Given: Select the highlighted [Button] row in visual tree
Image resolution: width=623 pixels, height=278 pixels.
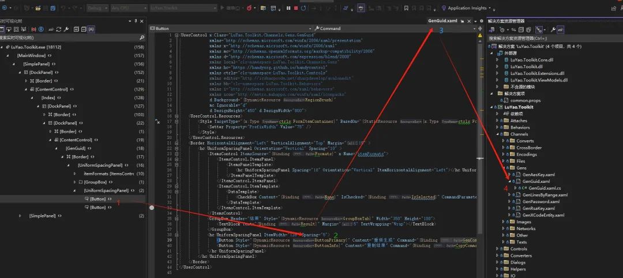Looking at the screenshot, I should [x=73, y=199].
